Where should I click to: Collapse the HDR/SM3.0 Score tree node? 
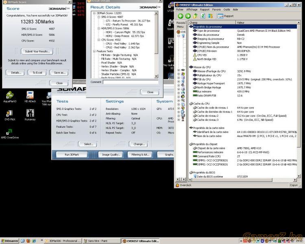(99, 28)
